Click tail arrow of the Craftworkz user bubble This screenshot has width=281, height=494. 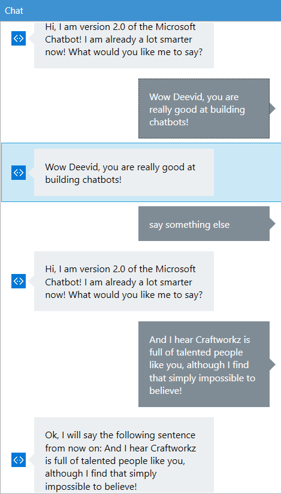(x=273, y=364)
